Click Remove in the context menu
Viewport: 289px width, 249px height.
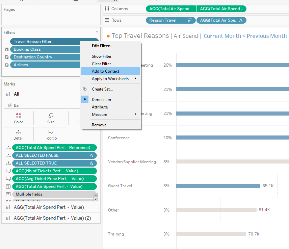(x=99, y=125)
